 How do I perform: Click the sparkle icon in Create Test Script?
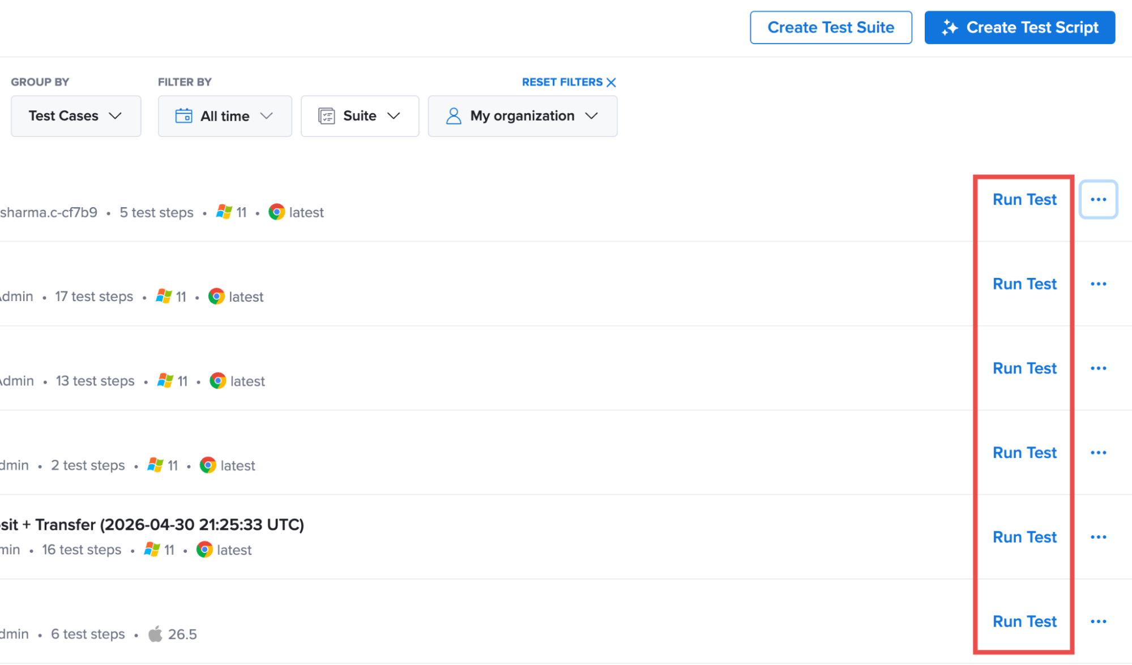tap(950, 27)
